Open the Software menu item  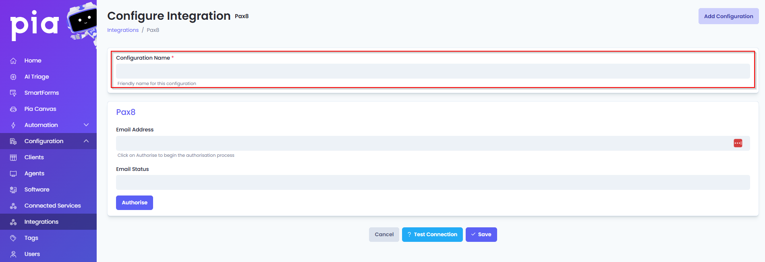(x=37, y=189)
